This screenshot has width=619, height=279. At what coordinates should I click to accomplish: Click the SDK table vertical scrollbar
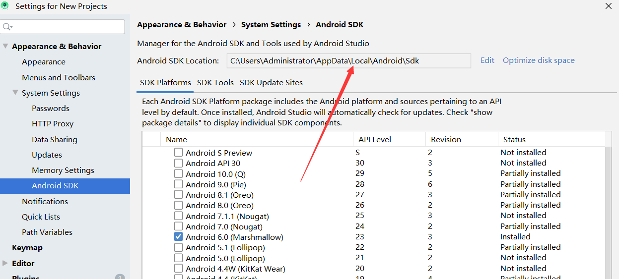(609, 213)
